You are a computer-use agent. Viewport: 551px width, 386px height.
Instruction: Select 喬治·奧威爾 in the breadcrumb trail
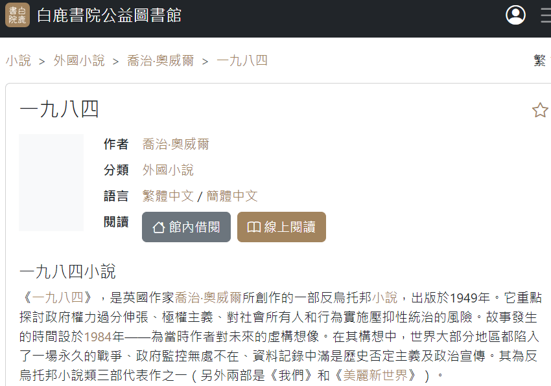click(x=160, y=61)
